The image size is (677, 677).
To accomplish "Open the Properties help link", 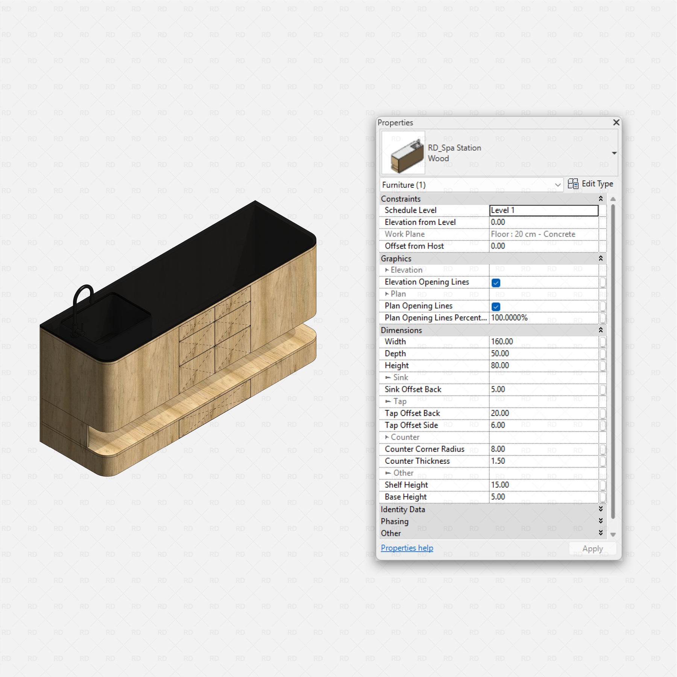I will (407, 548).
